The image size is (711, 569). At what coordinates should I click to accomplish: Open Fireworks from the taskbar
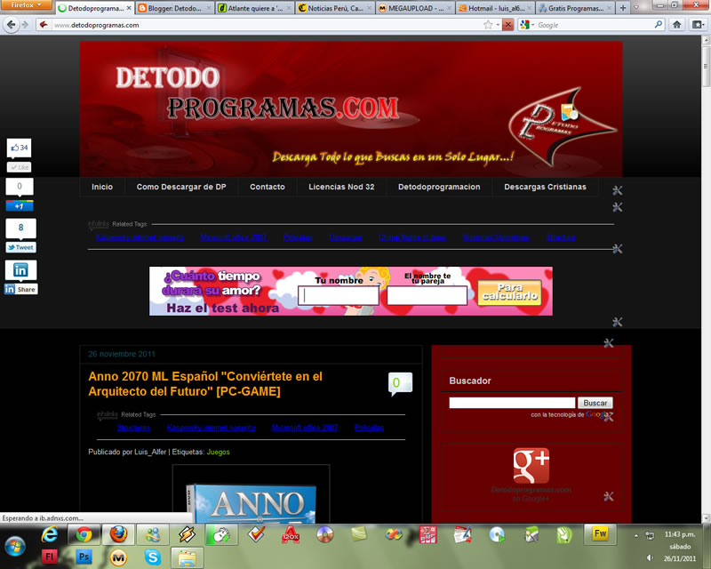[600, 534]
